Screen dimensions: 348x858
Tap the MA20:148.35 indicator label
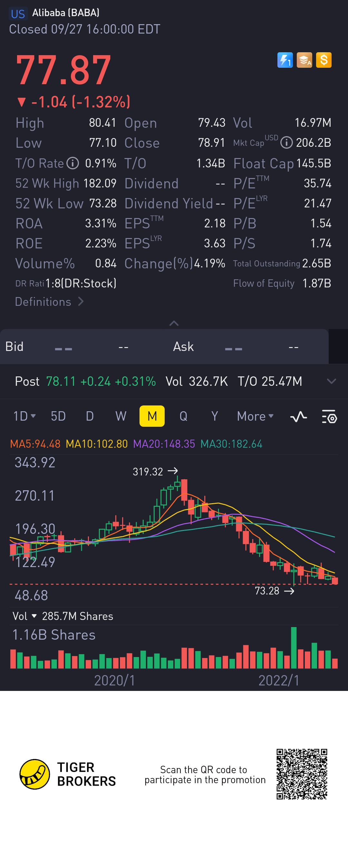[164, 444]
